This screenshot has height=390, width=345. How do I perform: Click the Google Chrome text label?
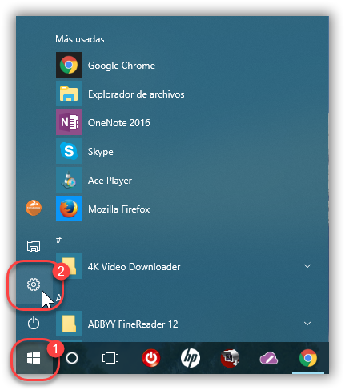point(122,66)
